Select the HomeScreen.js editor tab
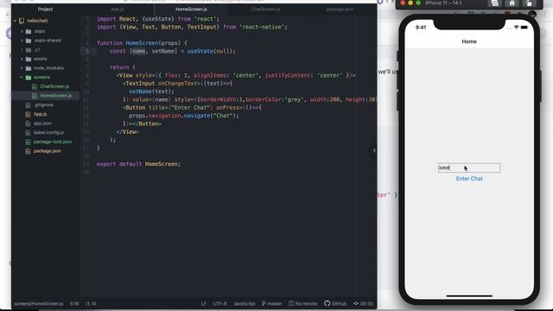The height and width of the screenshot is (311, 553). coord(191,10)
